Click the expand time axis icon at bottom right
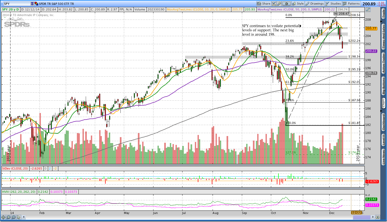Screen dimensions: 387x222 [x=378, y=217]
